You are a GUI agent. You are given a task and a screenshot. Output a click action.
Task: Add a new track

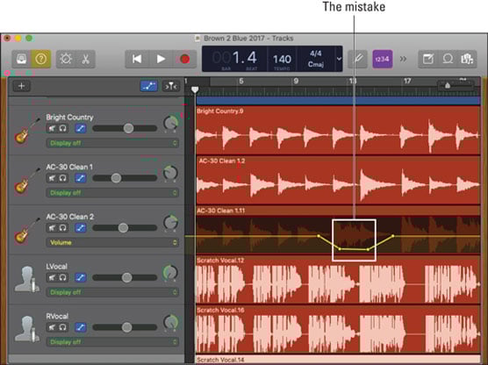pyautogui.click(x=21, y=86)
